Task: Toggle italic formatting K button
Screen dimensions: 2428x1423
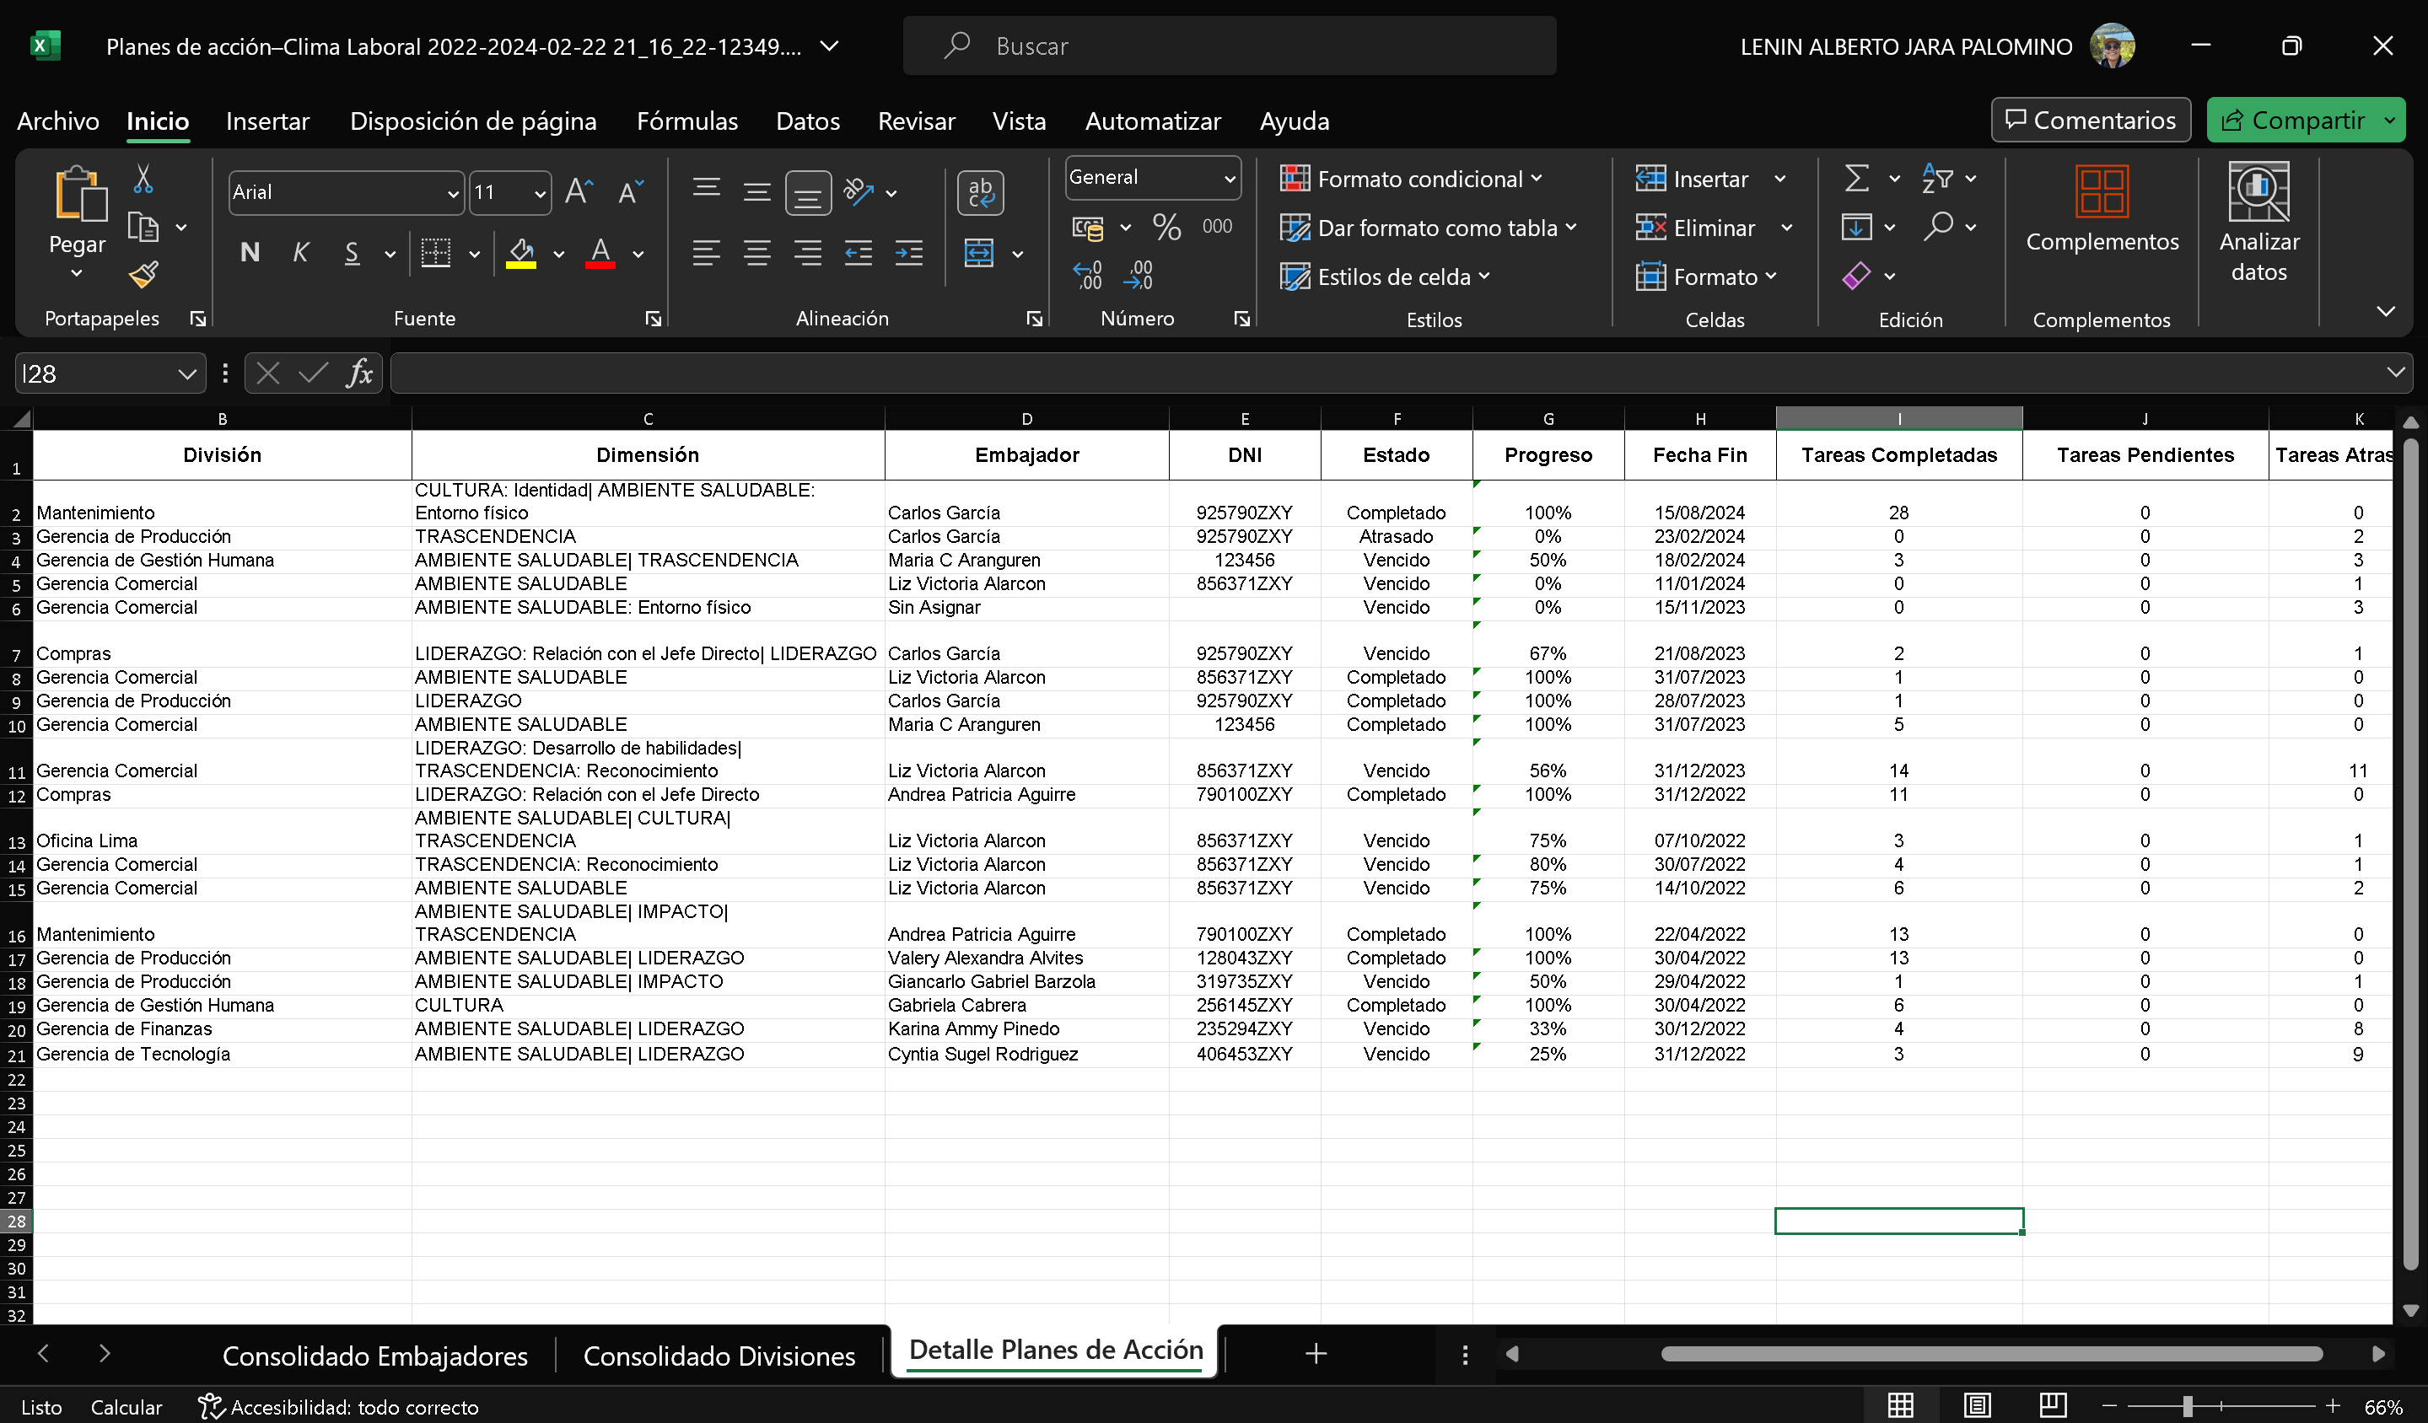Action: pyautogui.click(x=300, y=253)
